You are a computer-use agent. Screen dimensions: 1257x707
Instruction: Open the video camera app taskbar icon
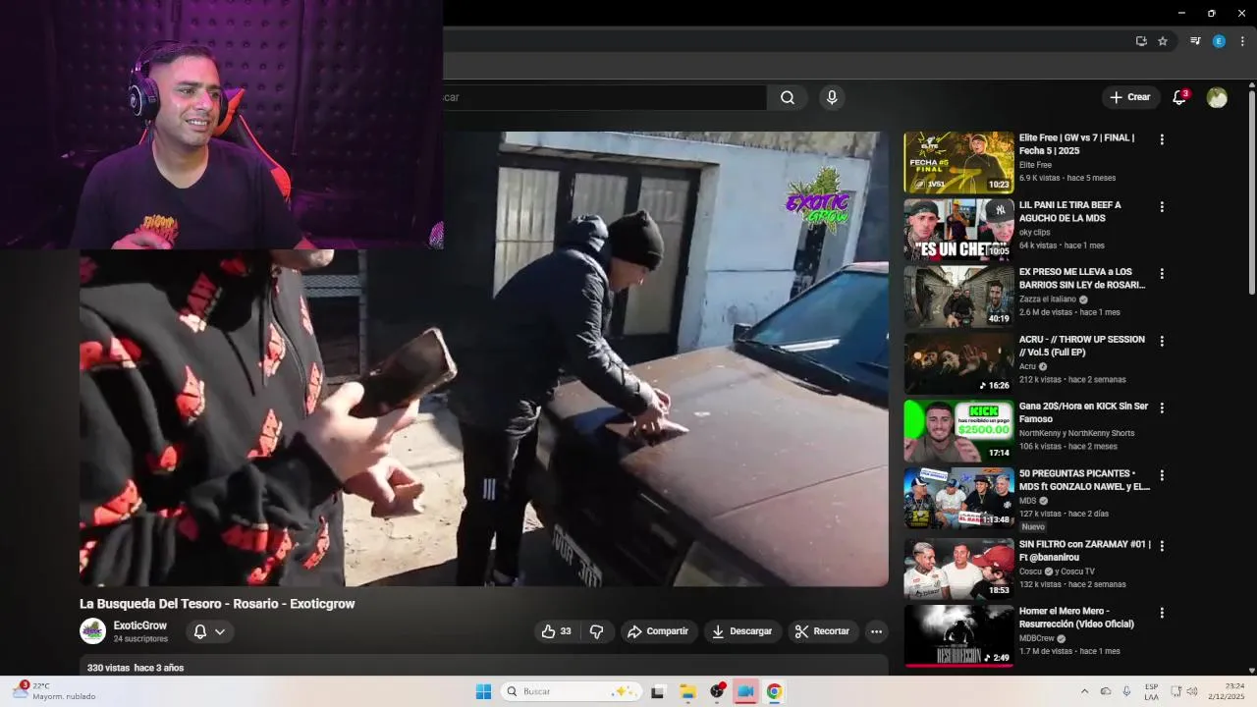745,691
